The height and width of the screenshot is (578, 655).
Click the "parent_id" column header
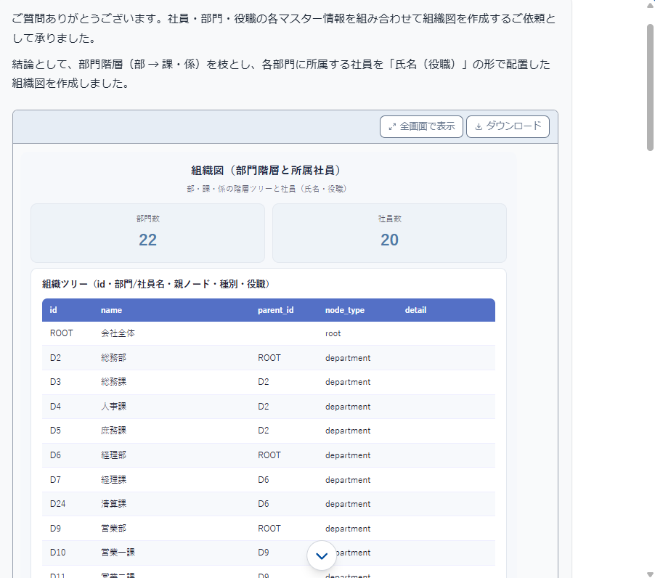(x=276, y=310)
